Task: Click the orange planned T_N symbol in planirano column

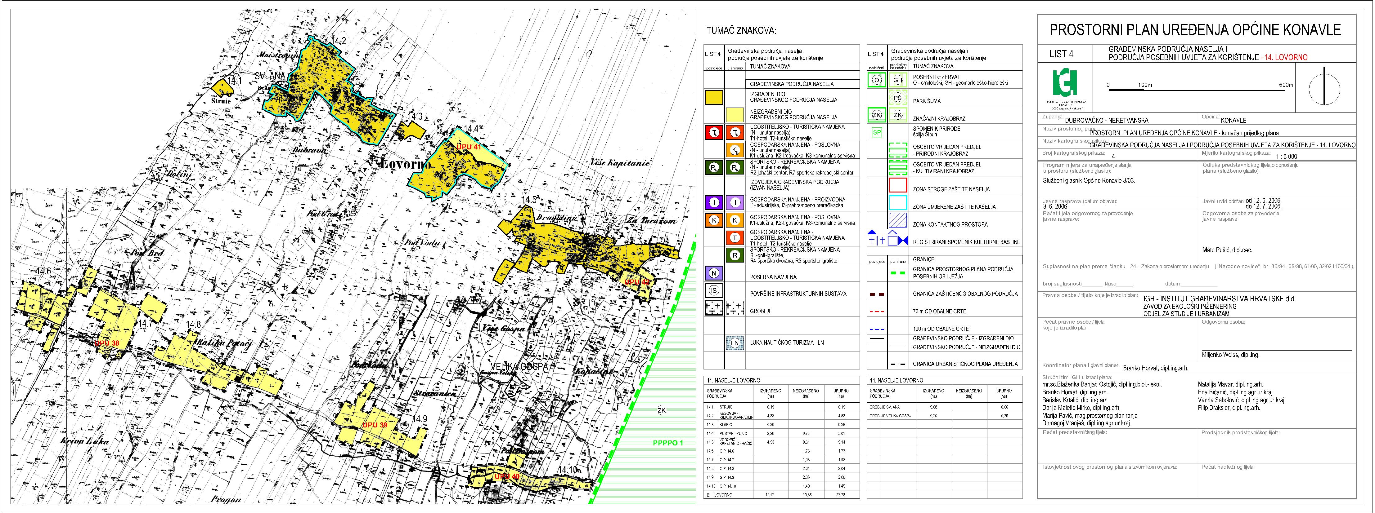Action: tap(735, 132)
